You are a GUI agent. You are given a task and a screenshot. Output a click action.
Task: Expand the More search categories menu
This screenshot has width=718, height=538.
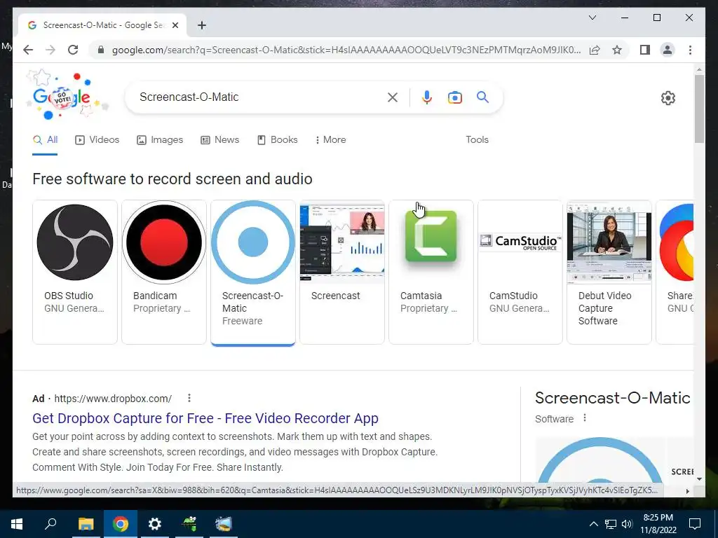click(331, 139)
